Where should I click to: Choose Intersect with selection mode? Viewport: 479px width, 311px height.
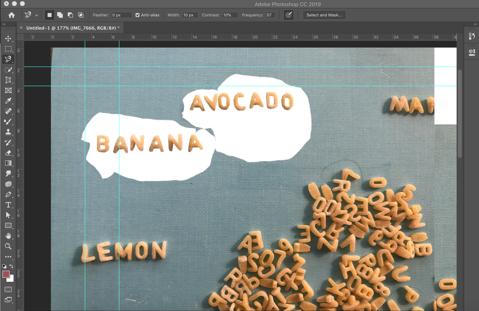(x=81, y=15)
